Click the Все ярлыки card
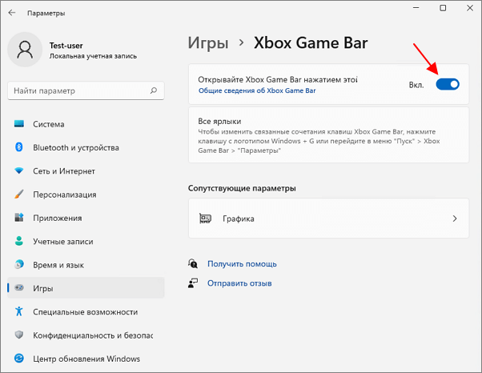 point(328,135)
